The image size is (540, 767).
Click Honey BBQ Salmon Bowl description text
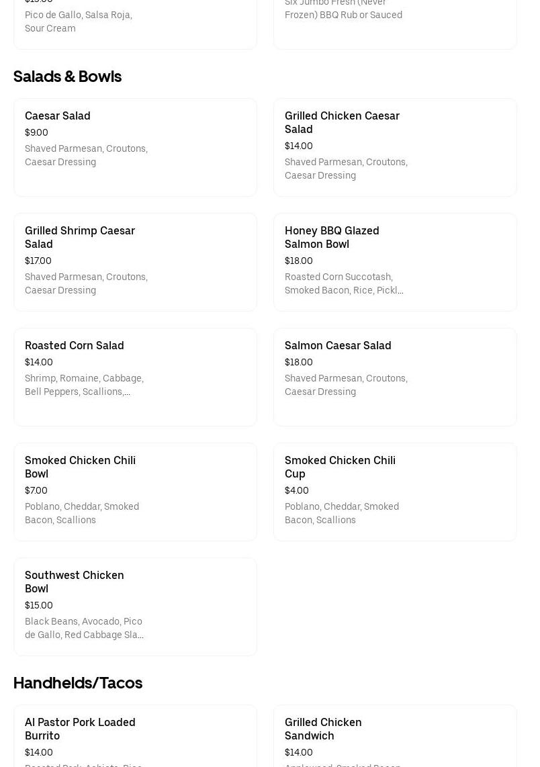(344, 283)
